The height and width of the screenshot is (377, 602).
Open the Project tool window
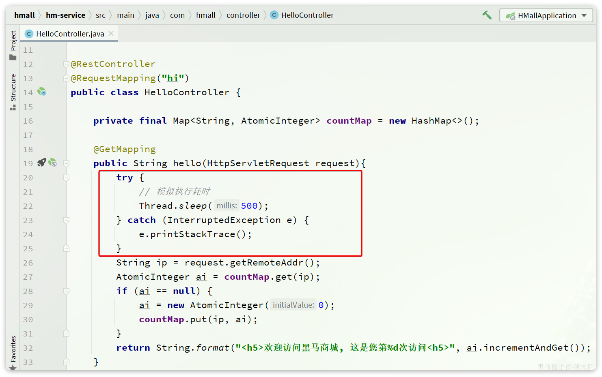13,45
